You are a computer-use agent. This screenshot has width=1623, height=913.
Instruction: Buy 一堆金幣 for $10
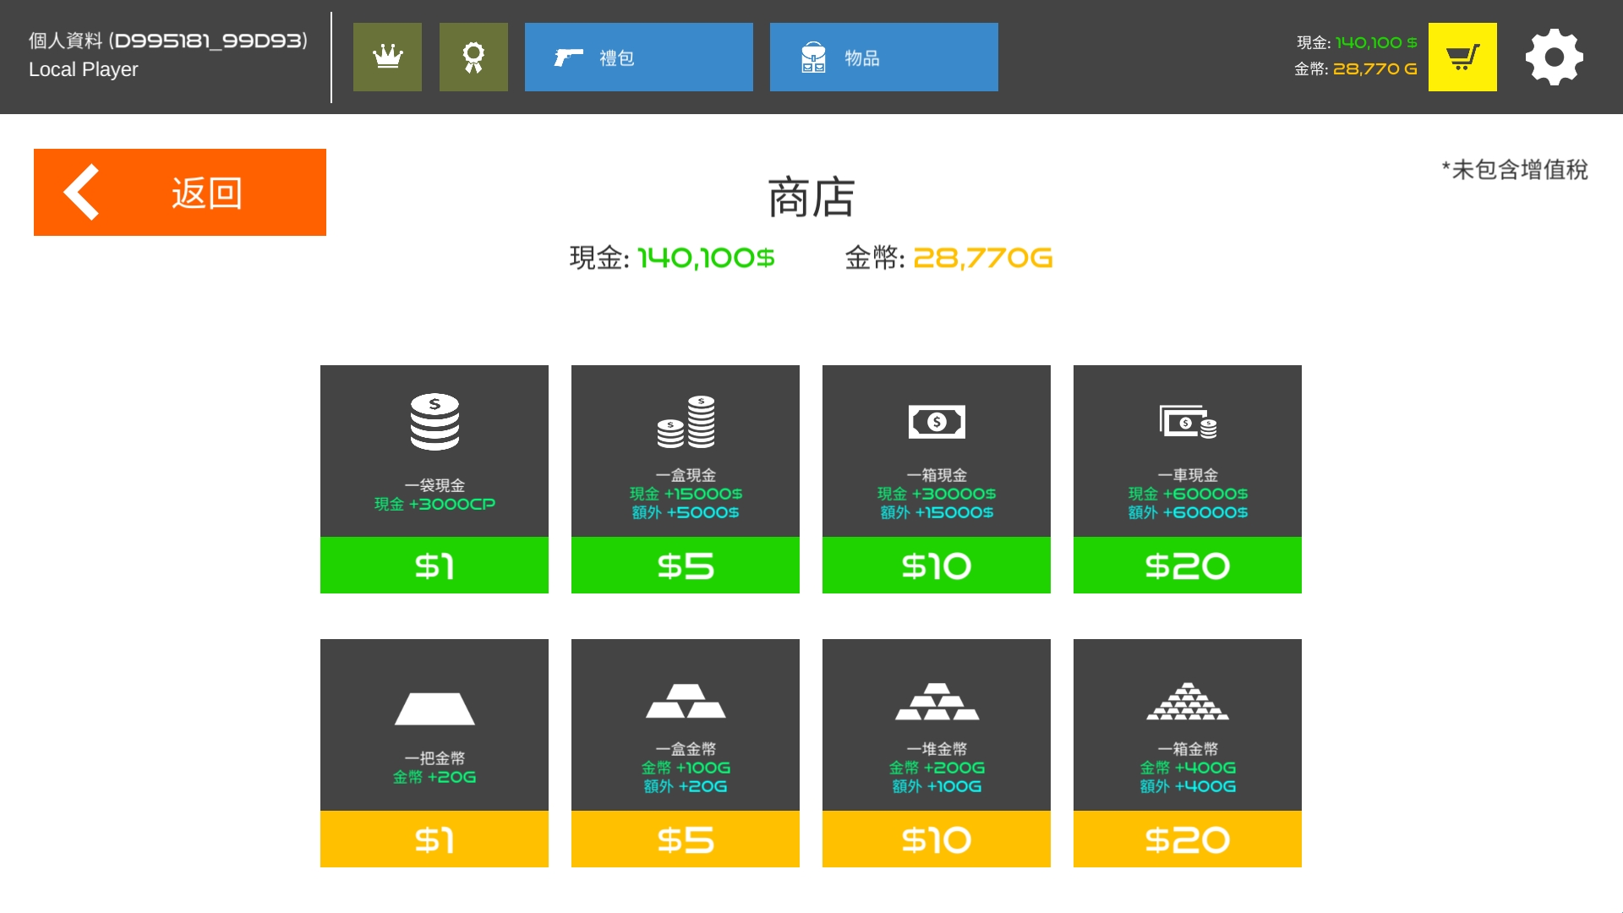pos(937,839)
